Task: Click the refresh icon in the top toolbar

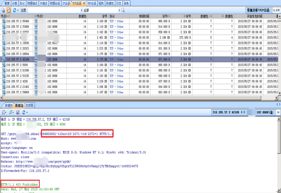Action: pyautogui.click(x=14, y=10)
